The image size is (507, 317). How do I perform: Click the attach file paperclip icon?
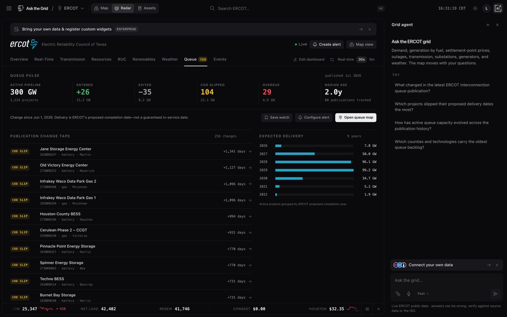[x=398, y=294]
